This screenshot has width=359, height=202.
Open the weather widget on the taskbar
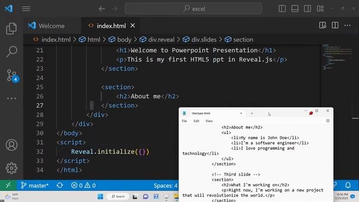[x=11, y=196]
